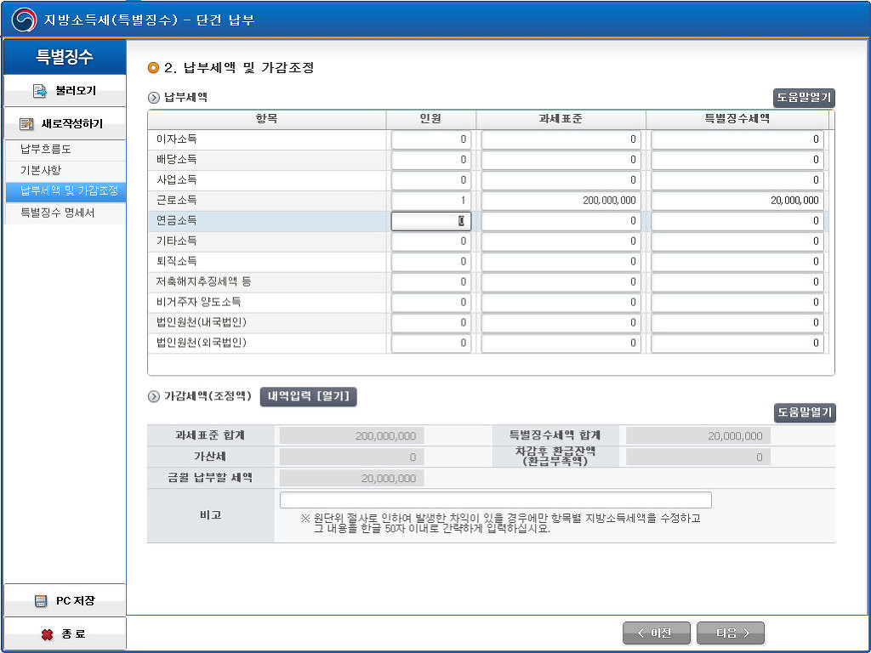Click the 새로작성하기 new form icon
The image size is (871, 653).
[x=26, y=124]
